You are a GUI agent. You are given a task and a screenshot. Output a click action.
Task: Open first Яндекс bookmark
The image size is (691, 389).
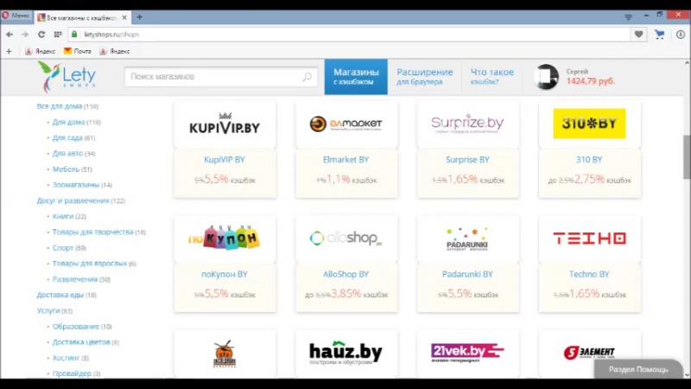pos(40,51)
